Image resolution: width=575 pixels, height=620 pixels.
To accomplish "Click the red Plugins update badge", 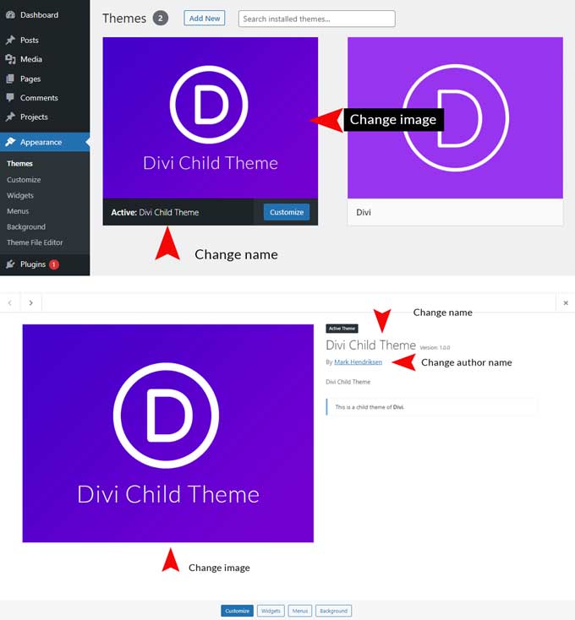I will click(x=54, y=264).
